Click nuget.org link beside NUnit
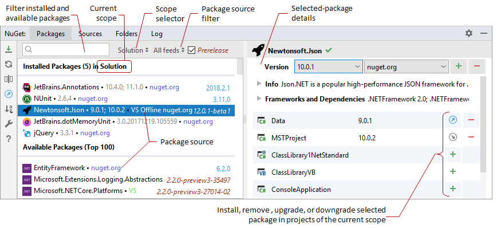This screenshot has width=497, height=228. [93, 99]
